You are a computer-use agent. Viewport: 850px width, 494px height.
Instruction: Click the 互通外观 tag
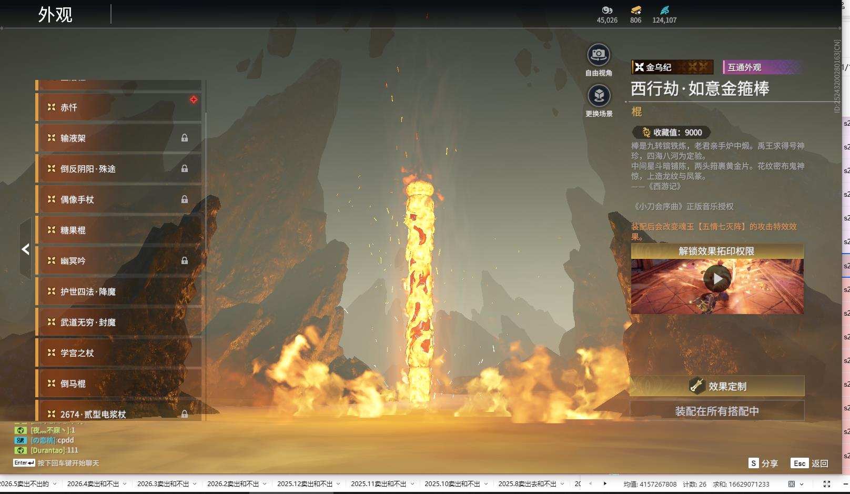tap(762, 67)
